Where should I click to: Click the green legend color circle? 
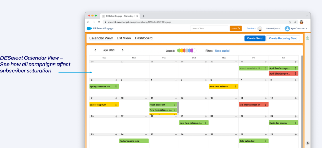tap(179, 51)
